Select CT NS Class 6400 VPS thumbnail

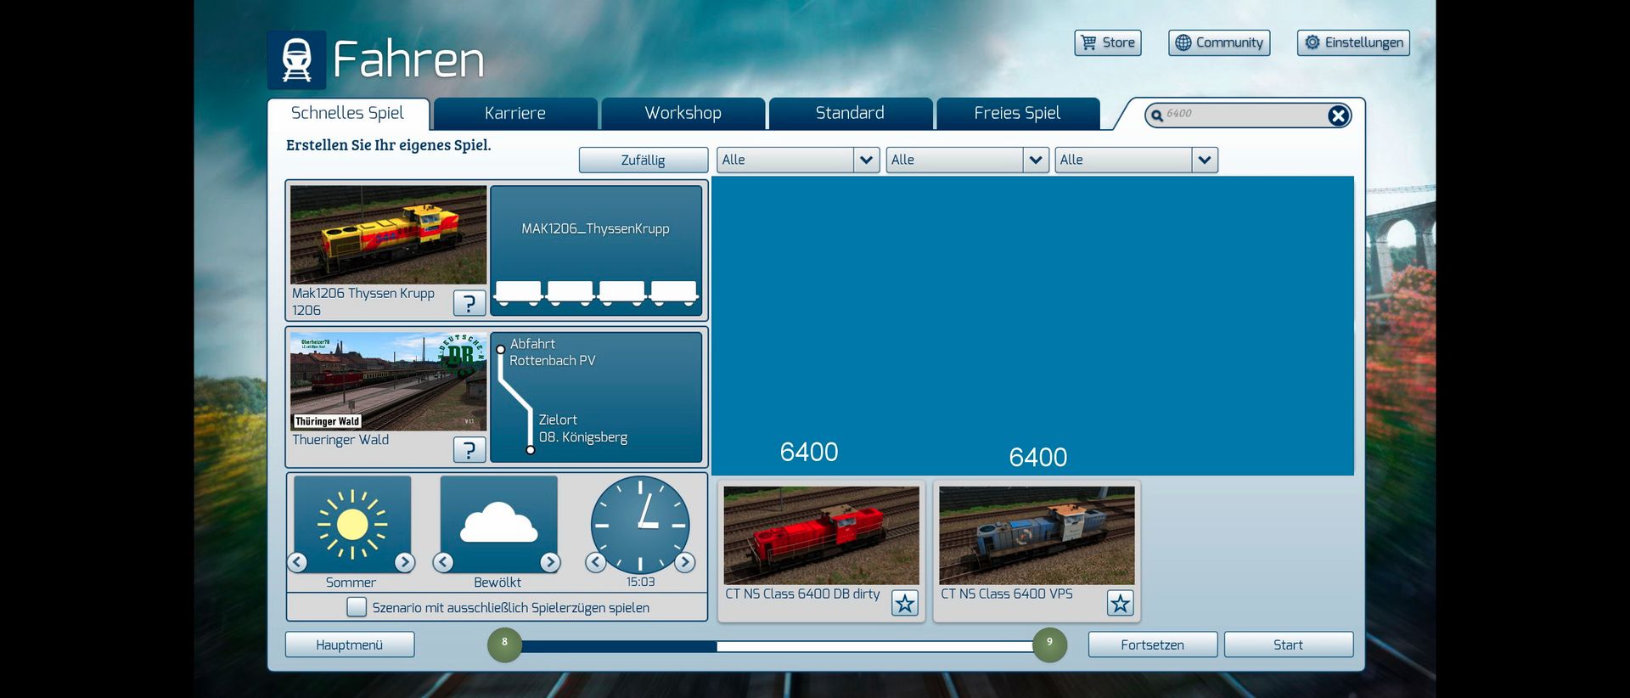click(1037, 535)
